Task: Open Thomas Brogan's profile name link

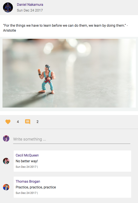Action: pyautogui.click(x=28, y=181)
